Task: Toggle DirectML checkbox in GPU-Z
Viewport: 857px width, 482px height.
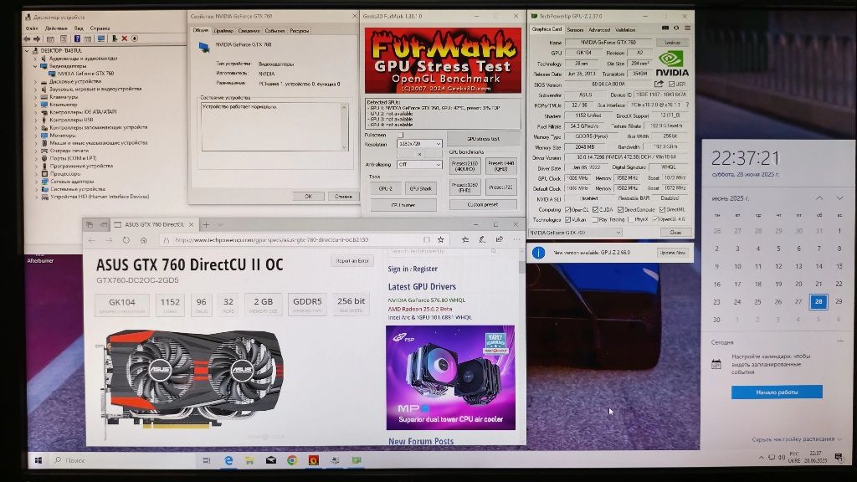Action: click(663, 209)
